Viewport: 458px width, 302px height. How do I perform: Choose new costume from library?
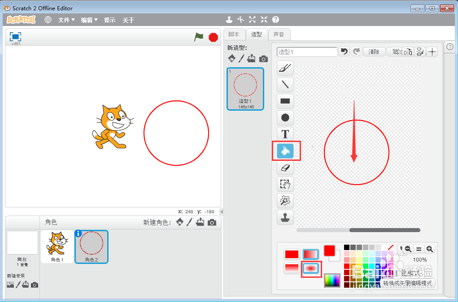tap(231, 58)
